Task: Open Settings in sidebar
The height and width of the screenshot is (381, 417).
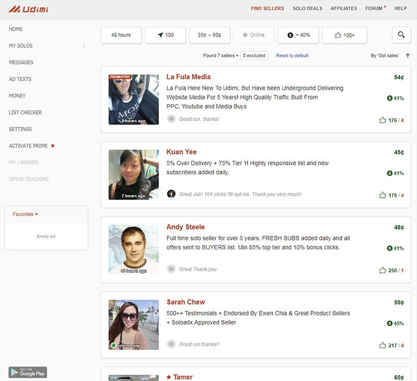Action: (20, 129)
